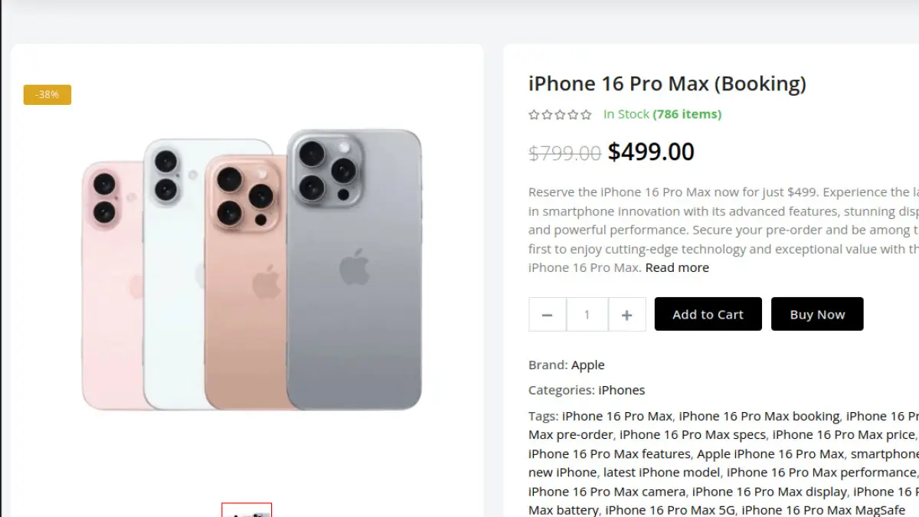Open the "iPhone 16 Pro Max camera" tag
This screenshot has height=517, width=919.
tap(607, 491)
